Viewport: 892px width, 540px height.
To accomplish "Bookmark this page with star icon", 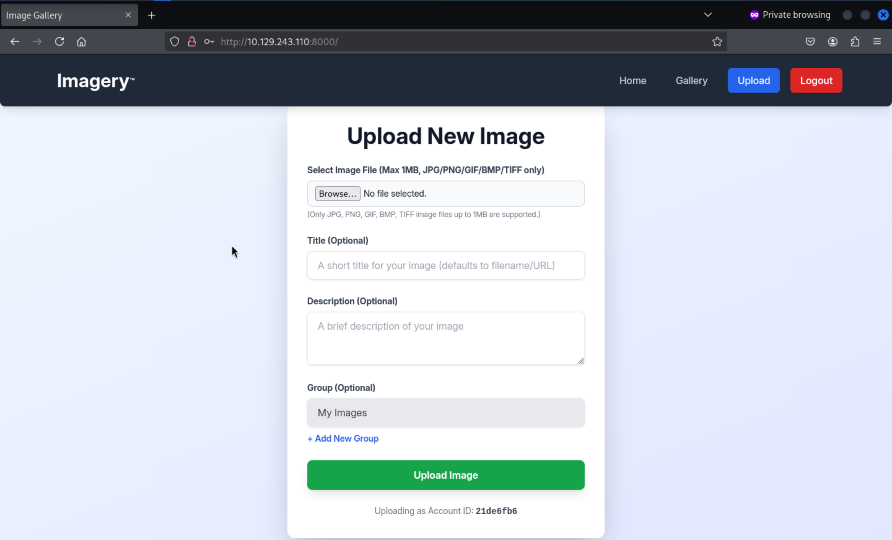I will (x=717, y=41).
